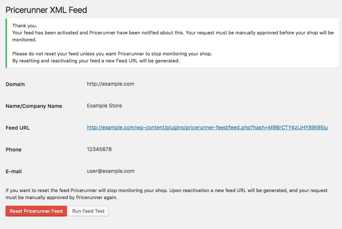The width and height of the screenshot is (342, 229).
Task: Click the Pricerunner XML Feed heading
Action: tap(46, 10)
